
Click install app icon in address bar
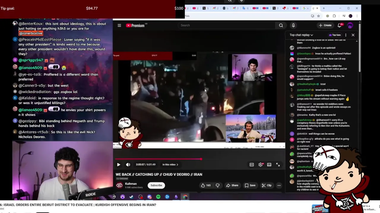pyautogui.click(x=312, y=16)
